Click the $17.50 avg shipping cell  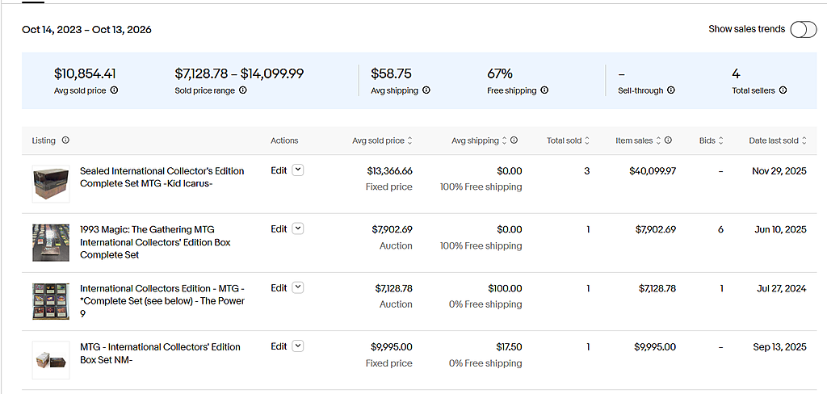point(509,347)
